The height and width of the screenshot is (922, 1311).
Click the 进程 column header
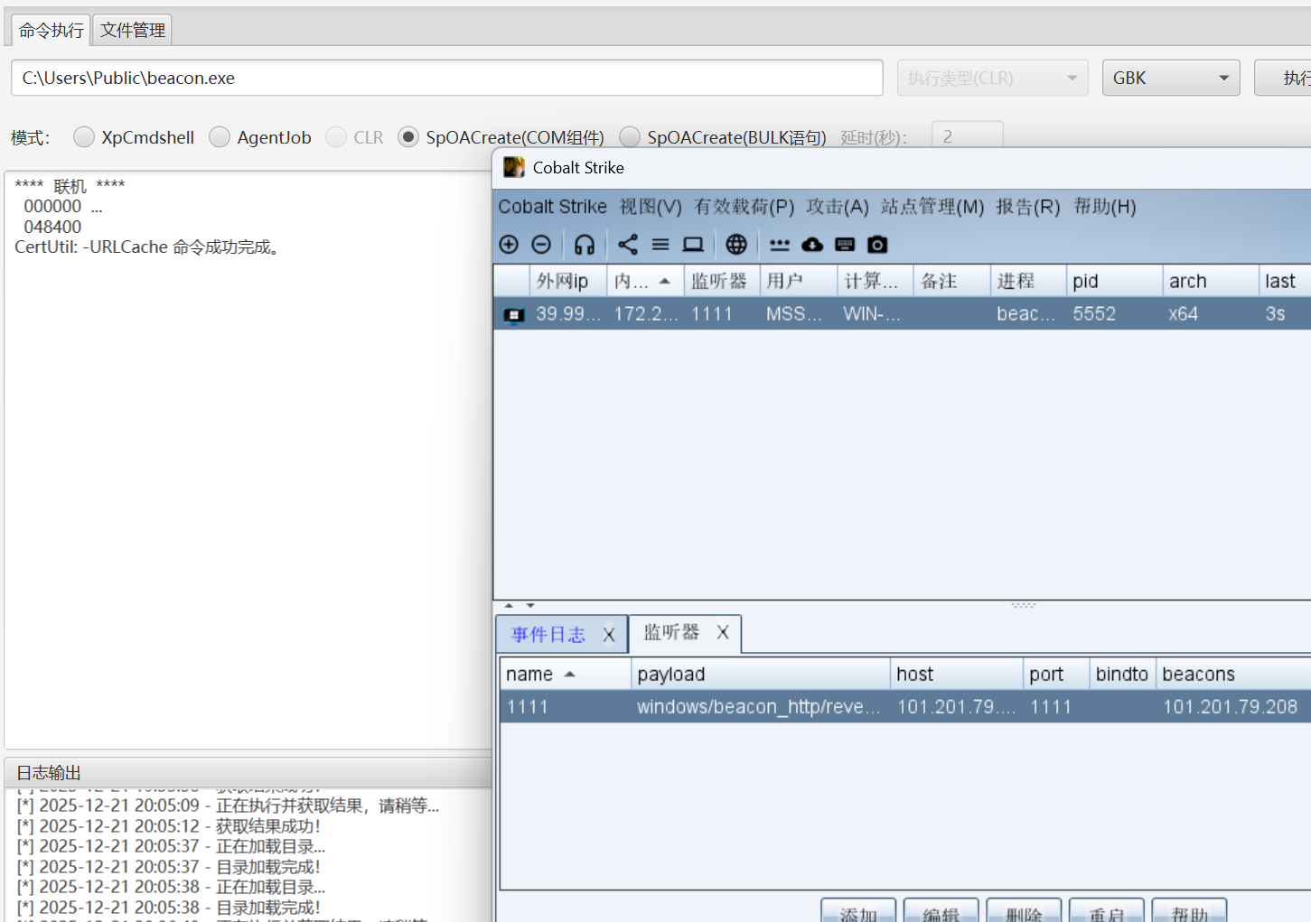[1028, 281]
